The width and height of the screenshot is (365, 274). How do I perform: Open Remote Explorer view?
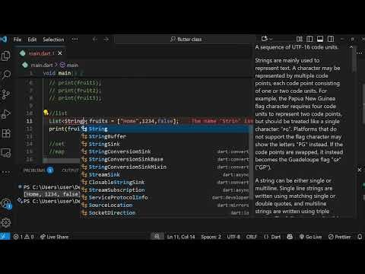click(6, 153)
